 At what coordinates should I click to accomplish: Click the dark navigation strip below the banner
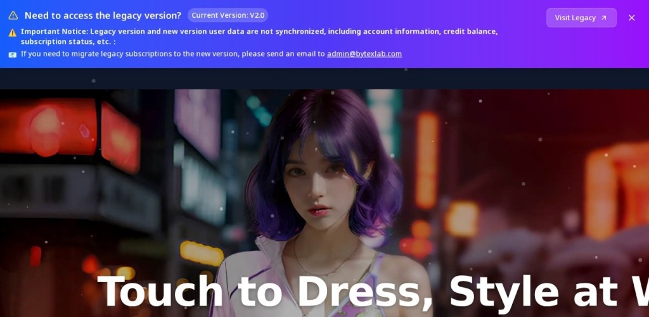pos(324,78)
